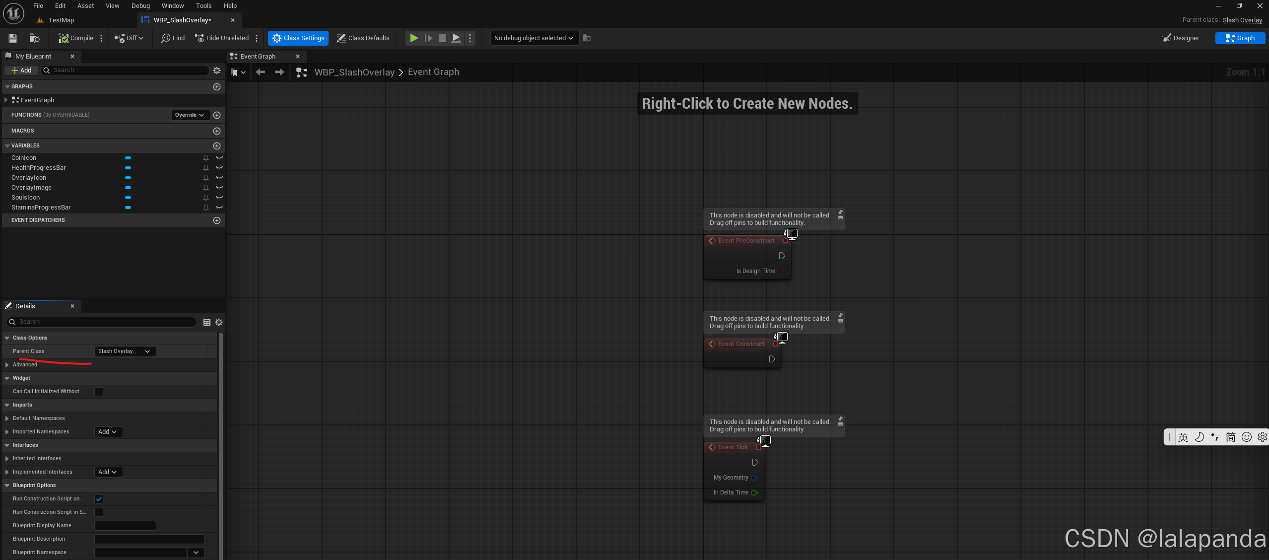This screenshot has height=560, width=1269.
Task: Click the Blueprint Description input field
Action: pos(149,539)
